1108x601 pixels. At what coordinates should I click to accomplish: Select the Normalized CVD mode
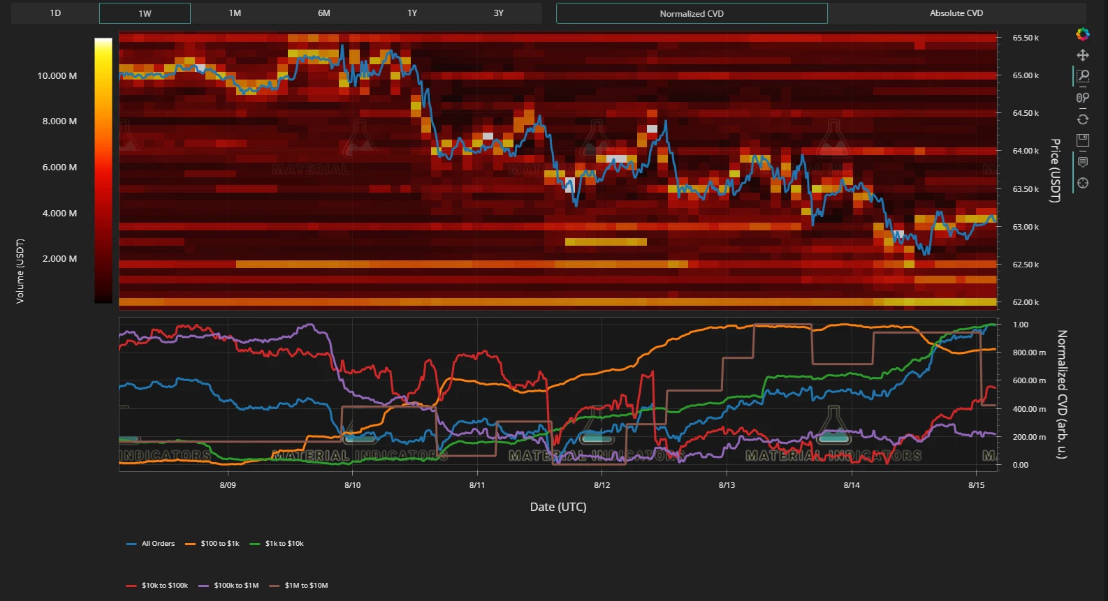click(x=692, y=13)
